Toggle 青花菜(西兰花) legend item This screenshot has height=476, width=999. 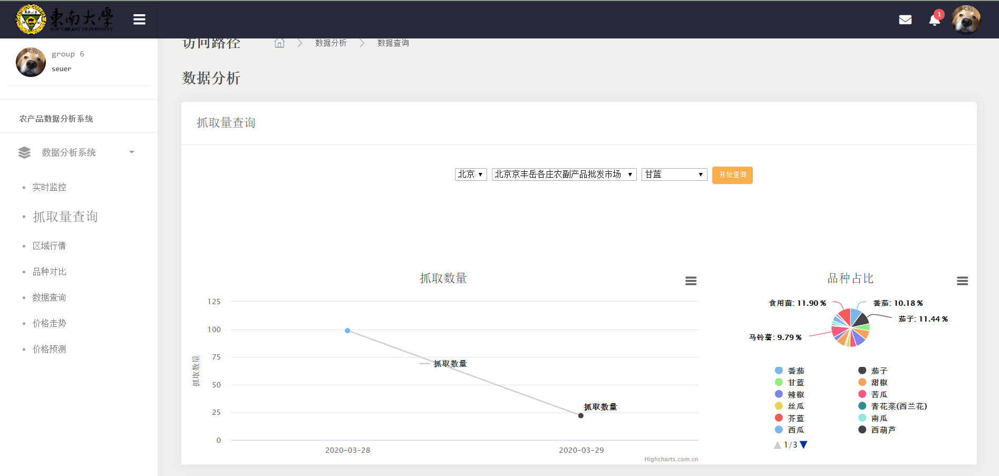893,406
